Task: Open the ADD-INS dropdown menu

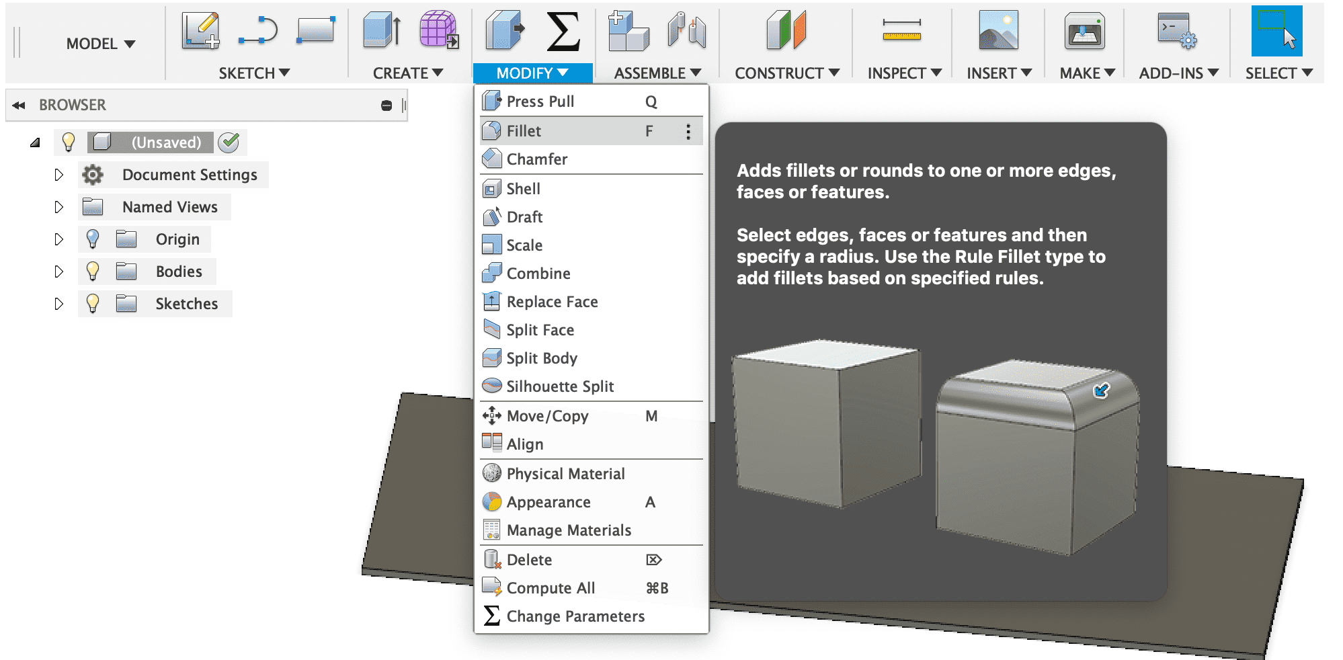Action: [1178, 73]
